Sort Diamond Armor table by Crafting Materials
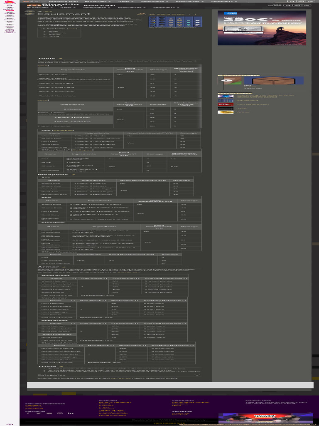This screenshot has width=319, height=426. tap(172, 346)
